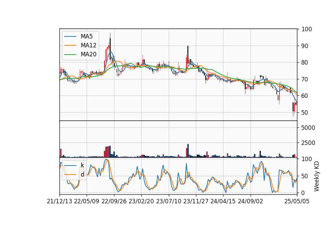This screenshot has width=330, height=237.
Task: Click the date label 22/09/26
Action: pyautogui.click(x=114, y=201)
